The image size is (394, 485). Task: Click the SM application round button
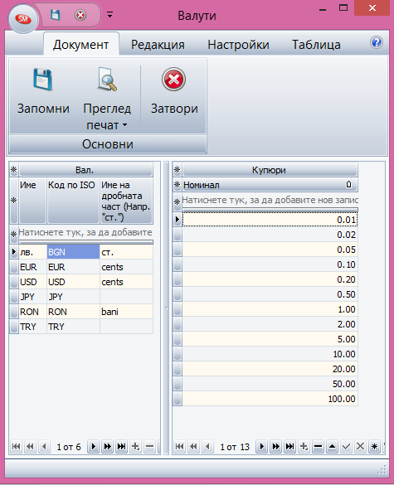point(23,19)
